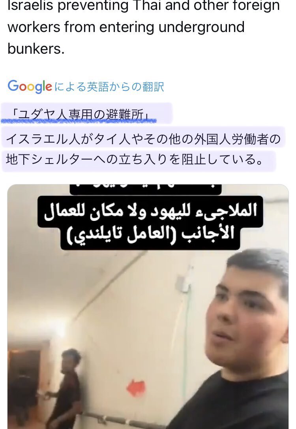Tap the top English line beginning 'Israelis preventing'
The width and height of the screenshot is (296, 429).
pyautogui.click(x=144, y=6)
